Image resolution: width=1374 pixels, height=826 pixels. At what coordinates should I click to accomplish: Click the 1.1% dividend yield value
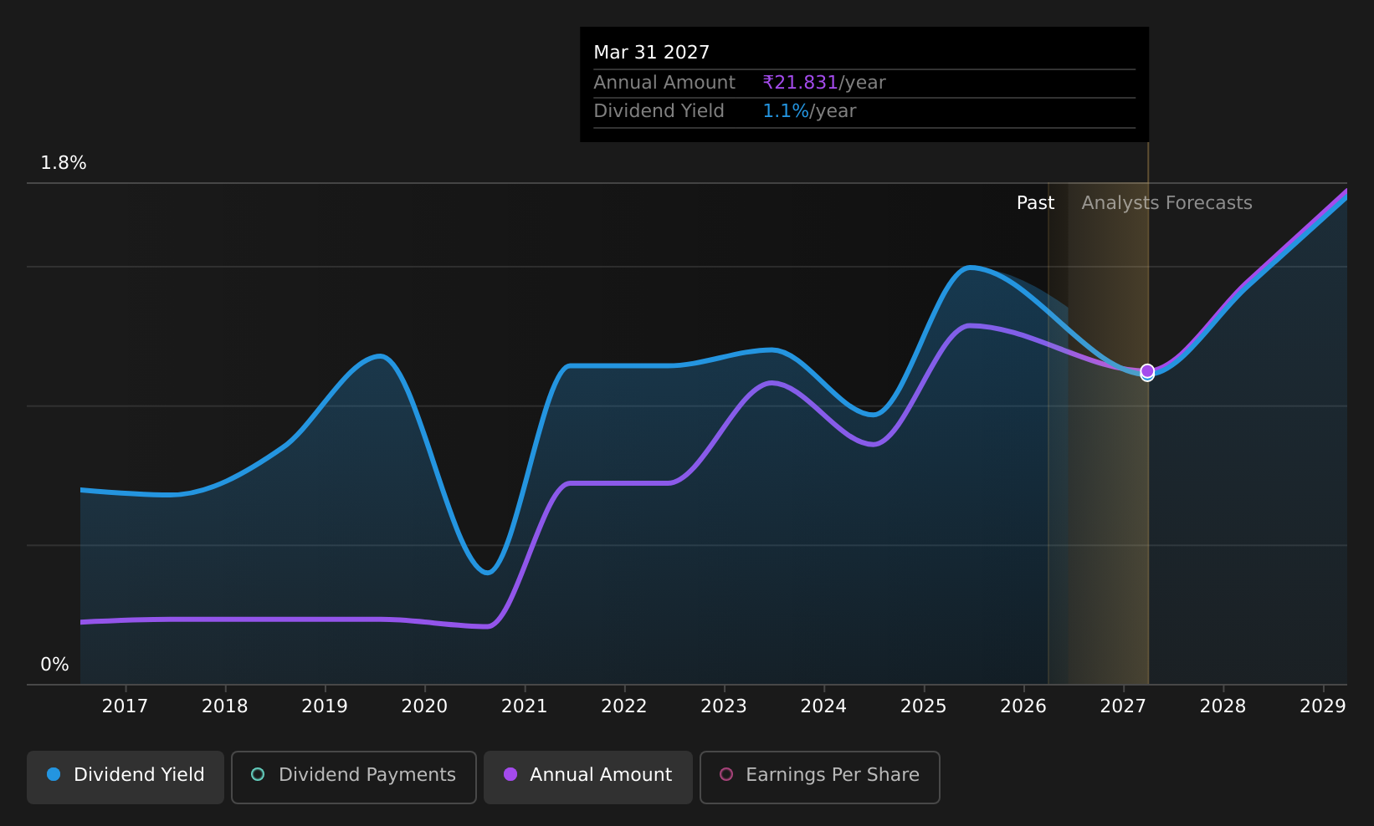click(x=786, y=111)
